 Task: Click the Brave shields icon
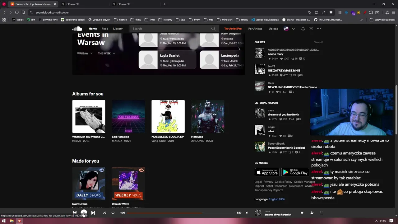coord(331,12)
